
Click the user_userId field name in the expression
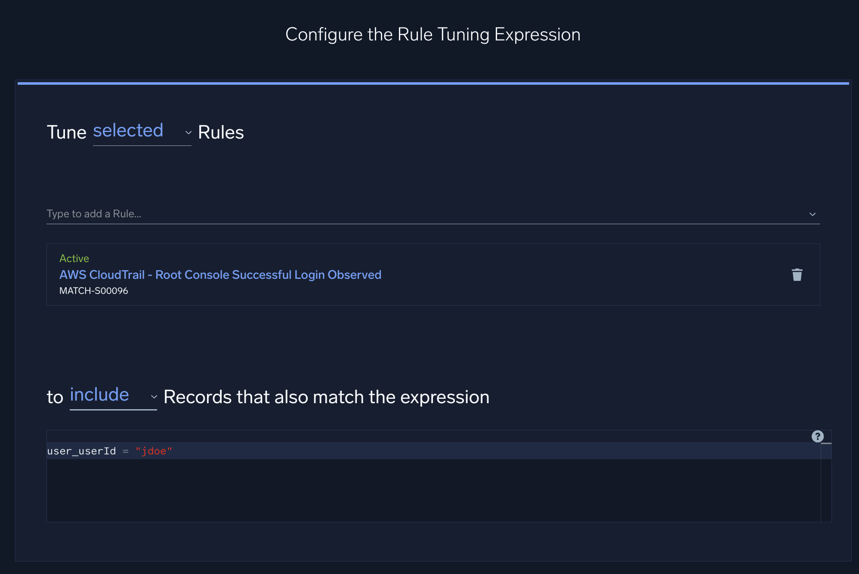[81, 451]
